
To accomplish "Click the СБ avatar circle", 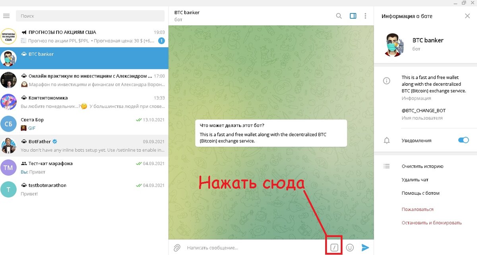I will [x=8, y=124].
